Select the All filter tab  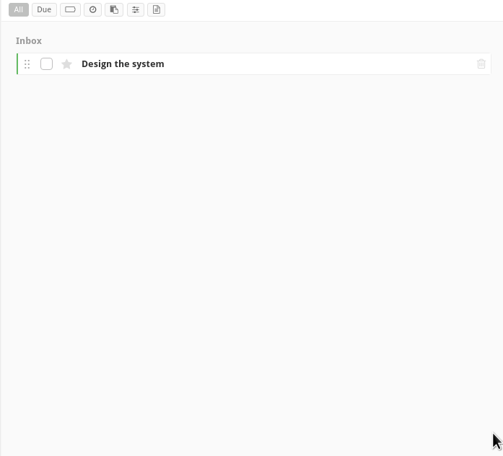19,9
